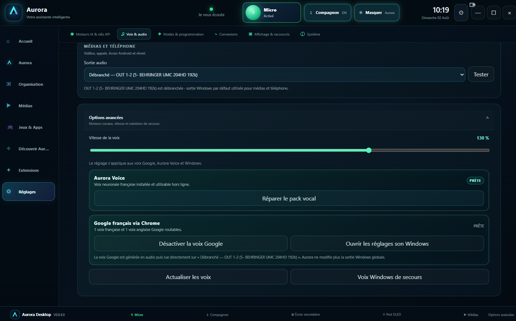Viewport: 516px width, 321px height.
Task: Click the Aurora triangle icon in sidebar
Action: coord(9,63)
